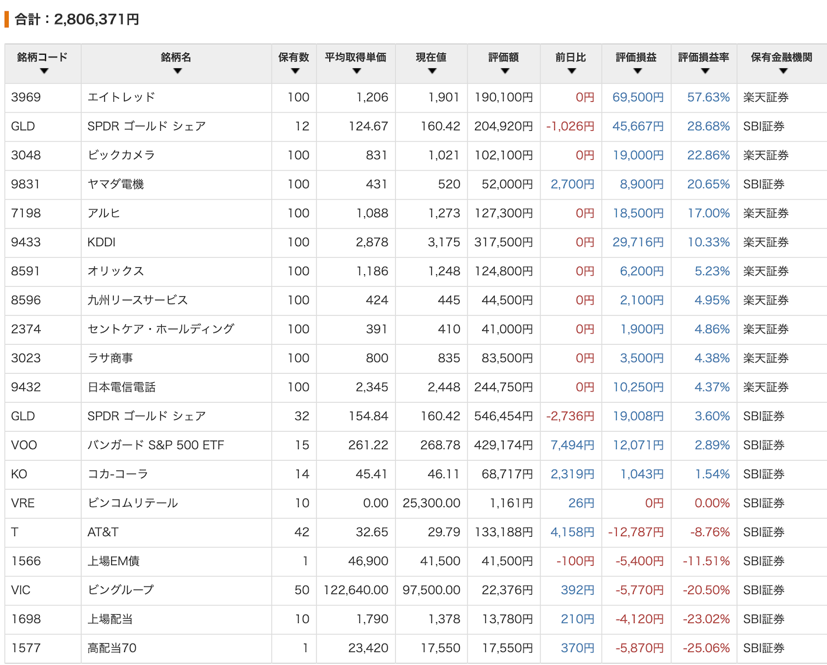
Task: Select stock code 3048
Action: coord(26,155)
